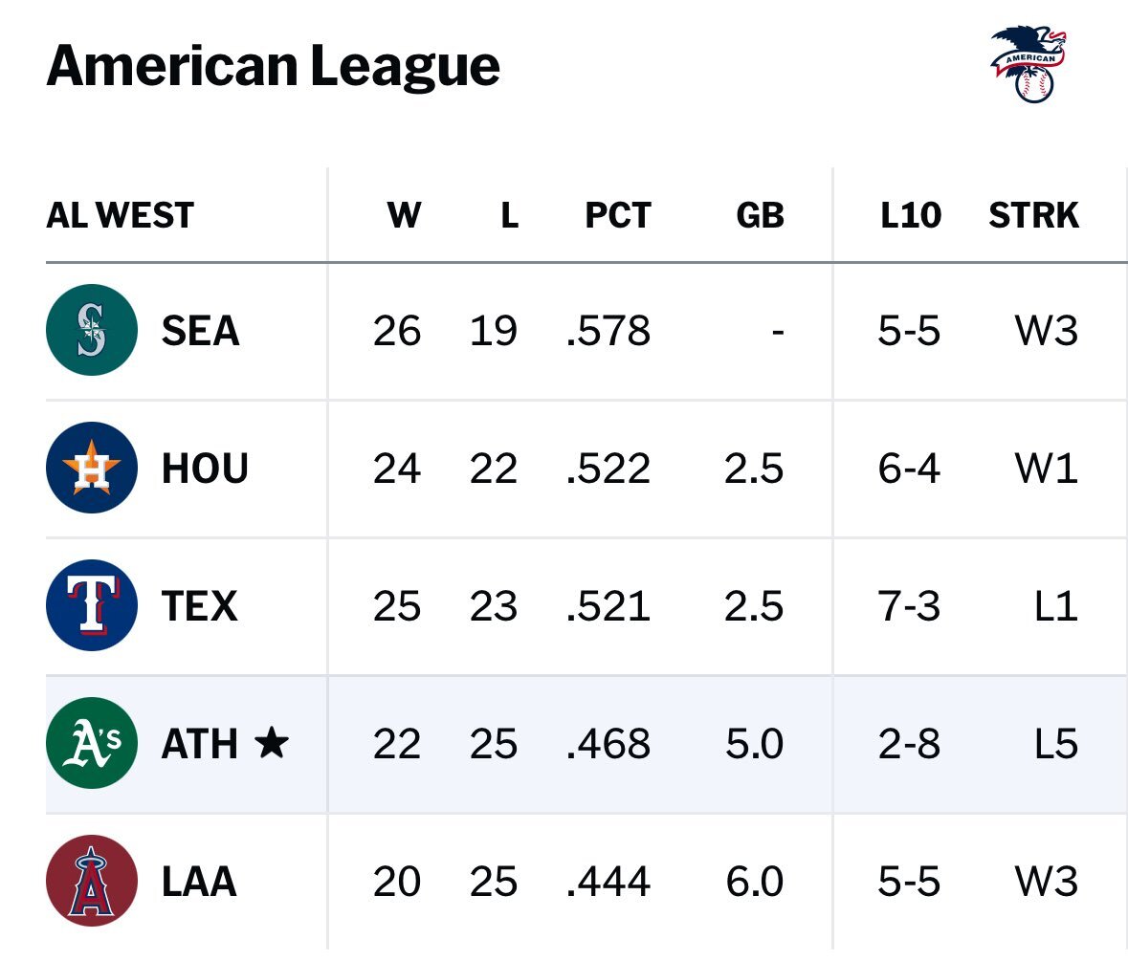Click the American League heading
Screen dimensions: 1128x961
273,67
